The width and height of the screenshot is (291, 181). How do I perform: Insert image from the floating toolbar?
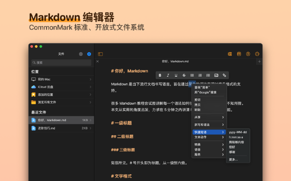(216, 75)
